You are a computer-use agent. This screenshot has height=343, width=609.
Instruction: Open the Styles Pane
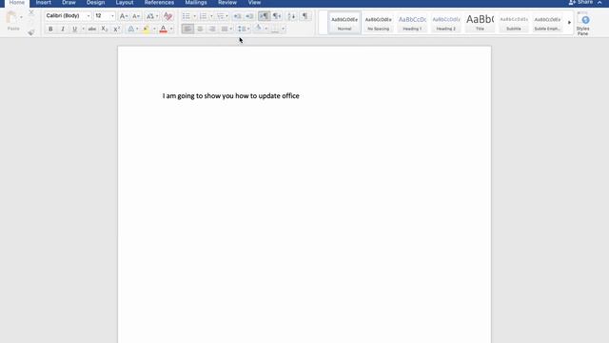pos(582,24)
